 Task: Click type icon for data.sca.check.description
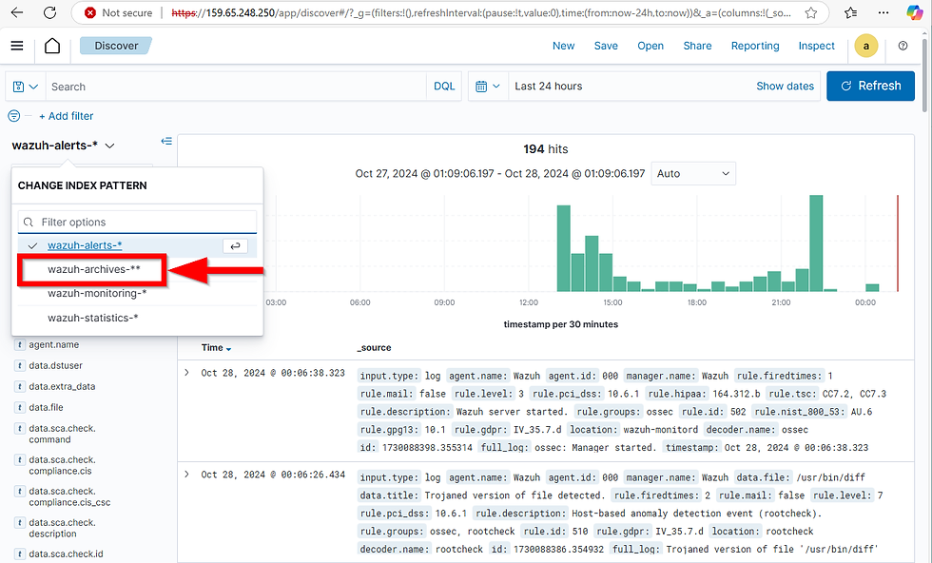pos(20,523)
